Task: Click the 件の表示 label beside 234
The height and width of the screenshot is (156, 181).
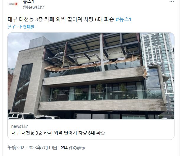Action: 77,148
